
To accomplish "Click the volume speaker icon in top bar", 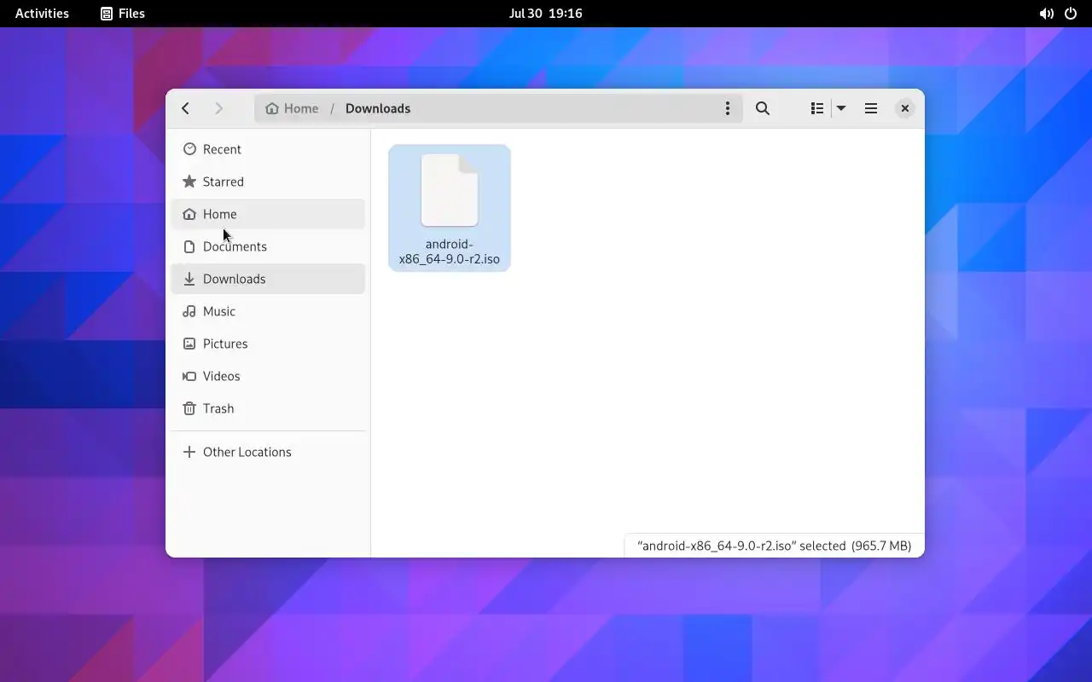I will [x=1046, y=14].
